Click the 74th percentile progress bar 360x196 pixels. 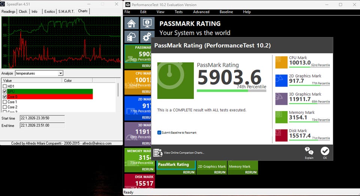coord(231,91)
